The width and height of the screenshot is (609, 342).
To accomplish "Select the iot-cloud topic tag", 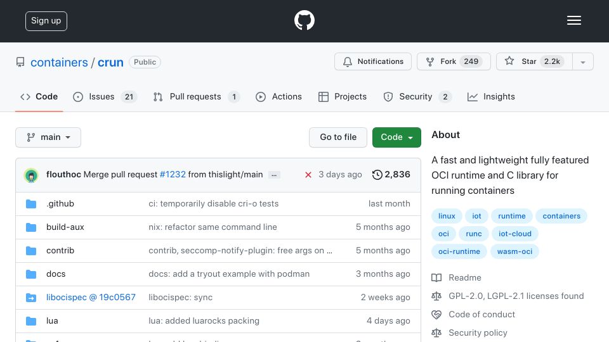I will 514,234.
